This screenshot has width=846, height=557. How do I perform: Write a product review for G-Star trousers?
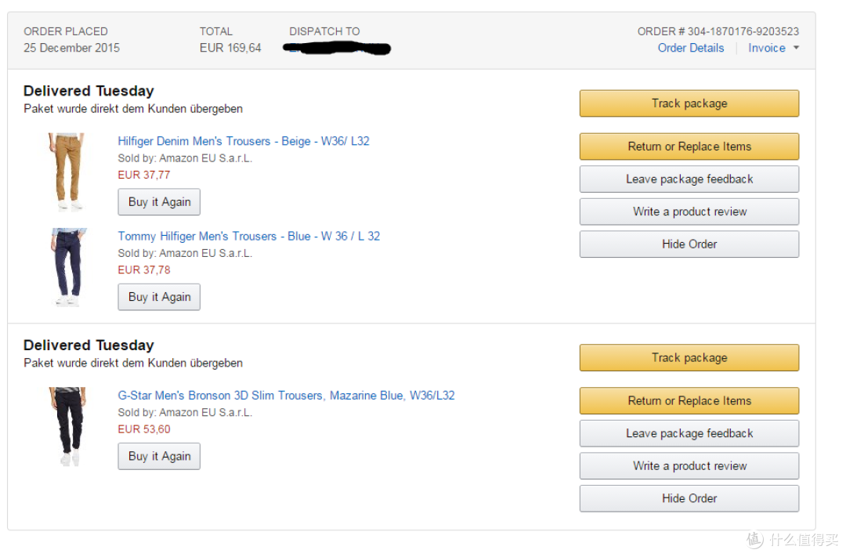point(689,466)
